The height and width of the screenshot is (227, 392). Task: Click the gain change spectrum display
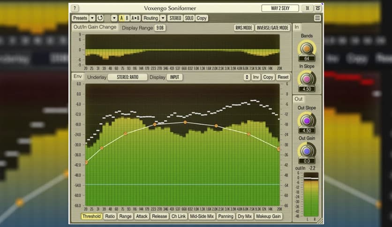pos(182,50)
